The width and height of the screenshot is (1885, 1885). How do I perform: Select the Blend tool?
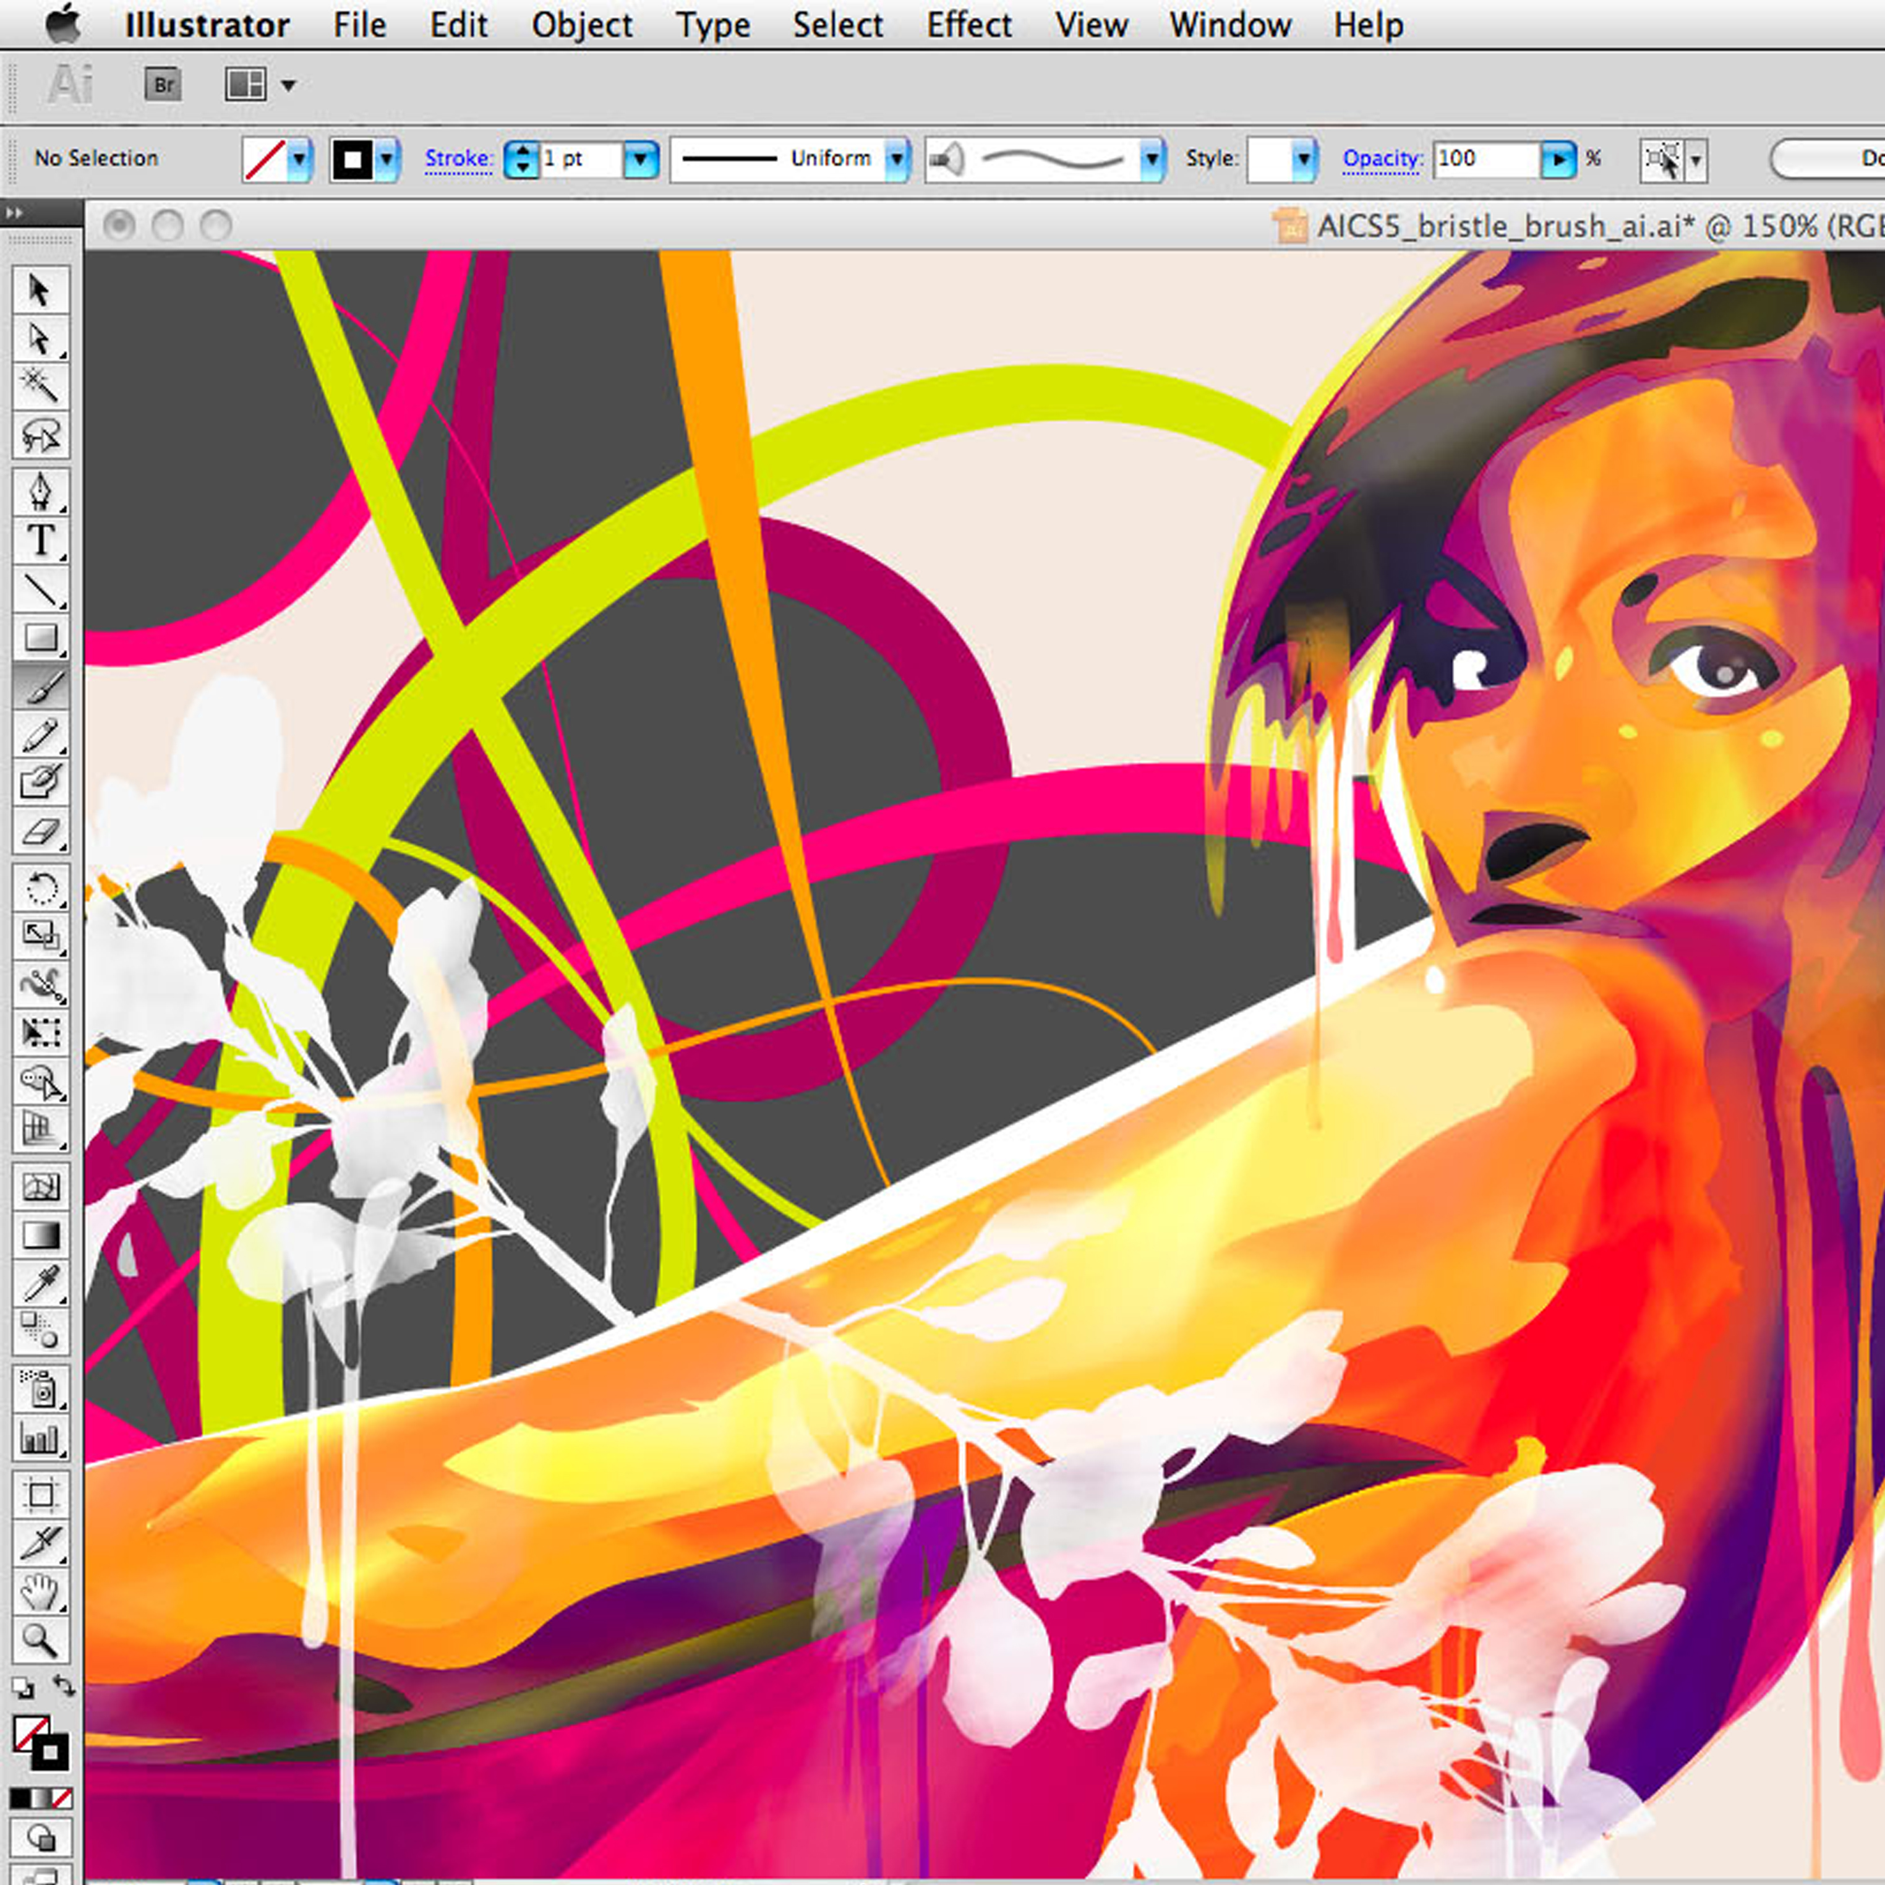(40, 1331)
